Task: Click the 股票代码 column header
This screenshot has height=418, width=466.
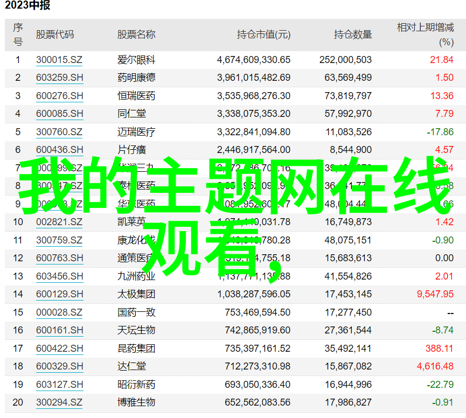Action: (x=55, y=34)
